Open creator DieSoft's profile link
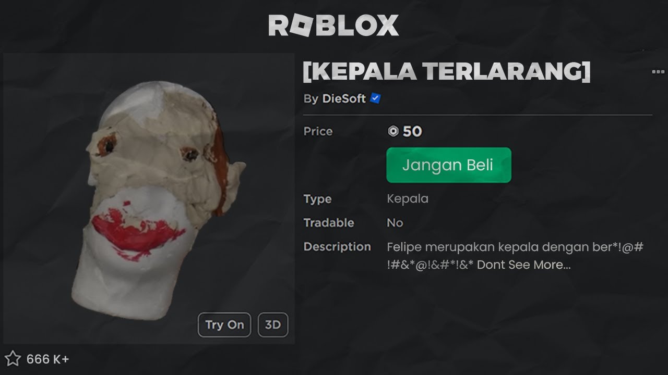668x375 pixels. 344,98
